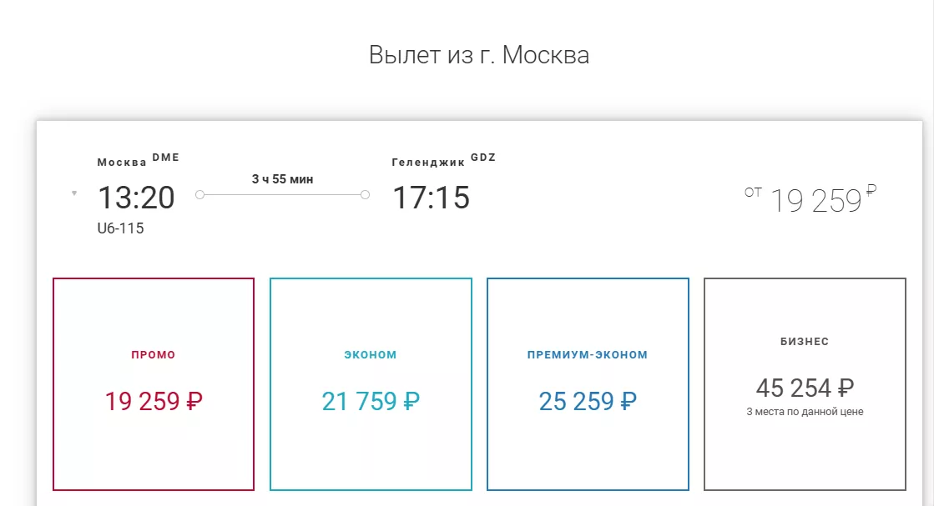Click the flight duration '3 ч 55 мин'
This screenshot has height=506, width=934.
click(x=282, y=179)
